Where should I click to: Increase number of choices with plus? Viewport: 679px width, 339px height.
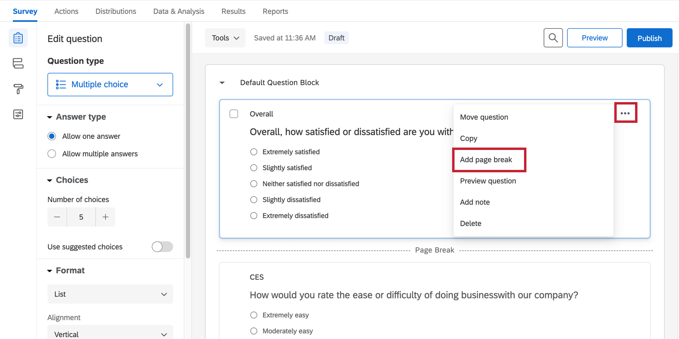click(105, 217)
